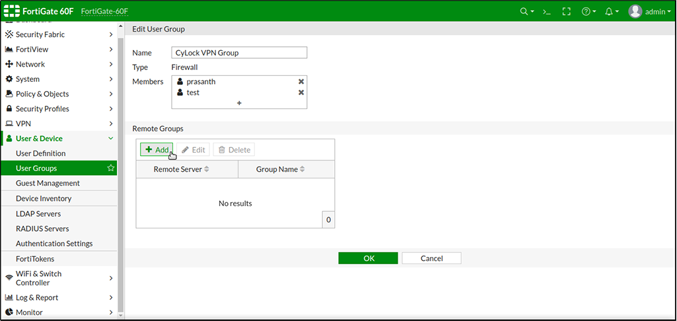Expand the Security Fabric menu
Viewport: 677px width, 321px height.
(x=58, y=34)
